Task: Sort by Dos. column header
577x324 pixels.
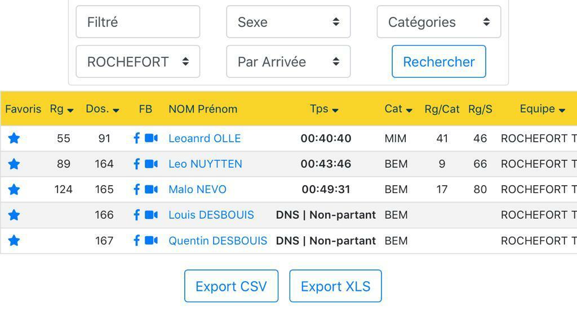Action: point(102,109)
